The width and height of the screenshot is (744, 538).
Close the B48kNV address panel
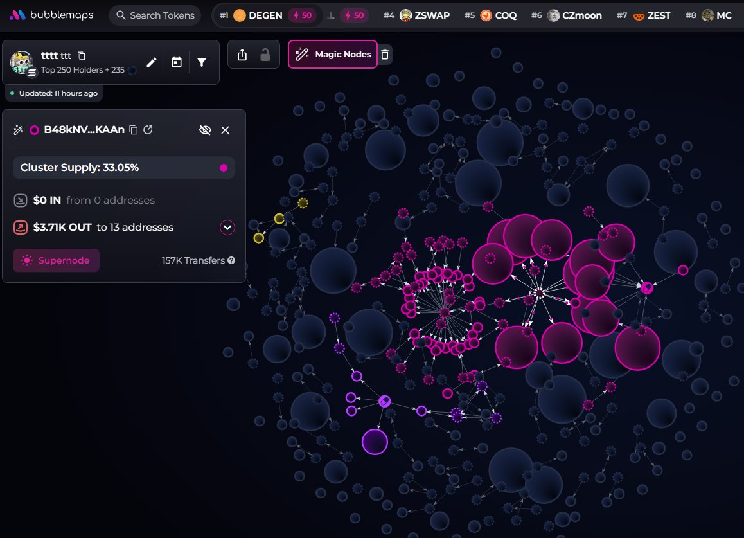(x=226, y=130)
